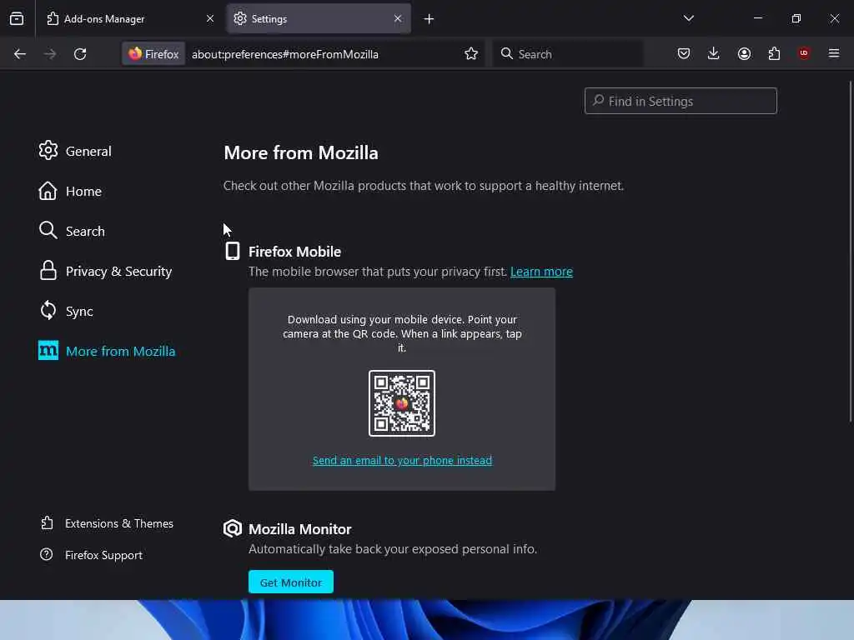
Task: Open the uBlock Origin extension icon
Action: 804,53
